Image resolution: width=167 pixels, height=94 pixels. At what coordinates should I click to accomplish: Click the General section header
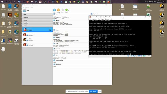57,14
